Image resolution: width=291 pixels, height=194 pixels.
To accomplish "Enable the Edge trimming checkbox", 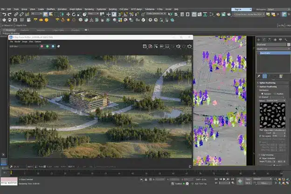I will 260,155.
